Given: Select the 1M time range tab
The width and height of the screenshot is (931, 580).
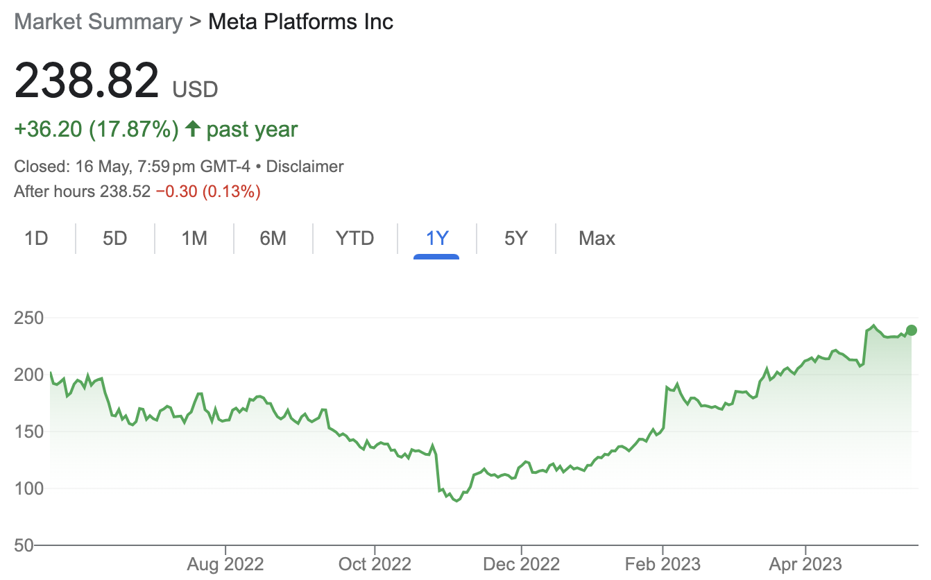Looking at the screenshot, I should [x=194, y=239].
